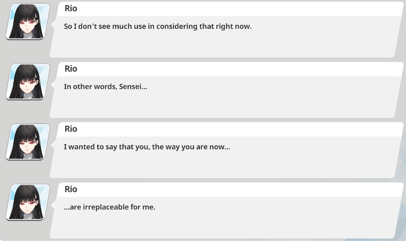The width and height of the screenshot is (406, 241).
Task: Select Rio's portrait next to "In other words, Sensei..."
Action: (x=28, y=82)
